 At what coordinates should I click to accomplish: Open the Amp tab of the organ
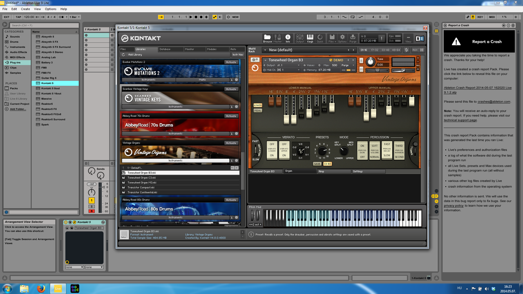[334, 171]
